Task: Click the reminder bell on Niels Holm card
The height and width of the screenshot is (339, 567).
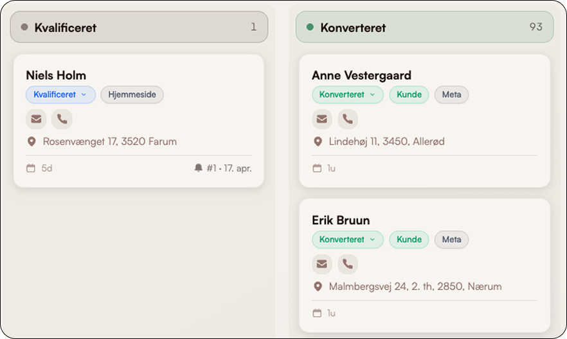Action: (198, 168)
